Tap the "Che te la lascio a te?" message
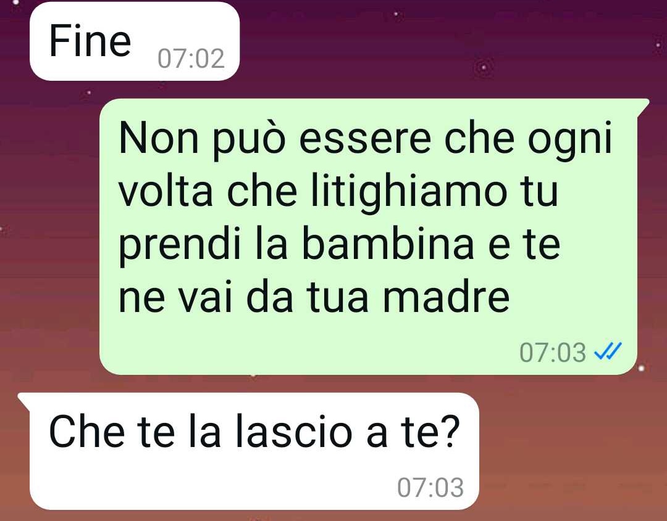Image resolution: width=667 pixels, height=521 pixels. pos(254,451)
